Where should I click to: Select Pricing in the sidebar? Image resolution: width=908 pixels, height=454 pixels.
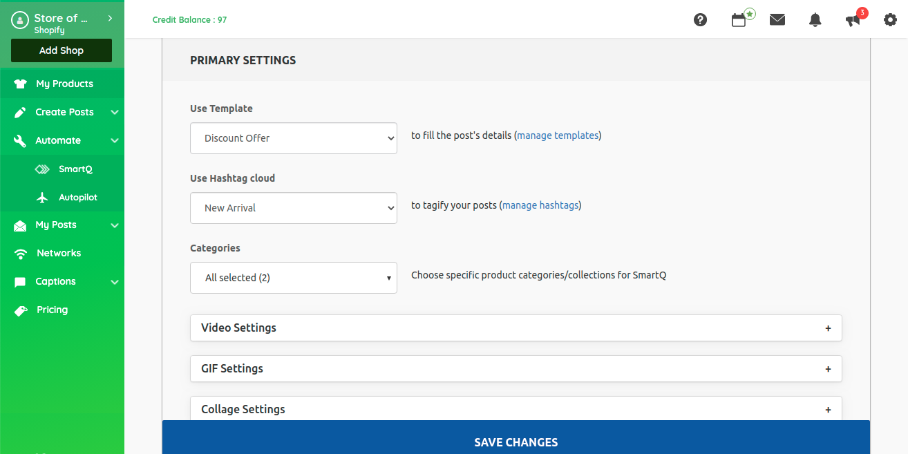click(x=53, y=310)
